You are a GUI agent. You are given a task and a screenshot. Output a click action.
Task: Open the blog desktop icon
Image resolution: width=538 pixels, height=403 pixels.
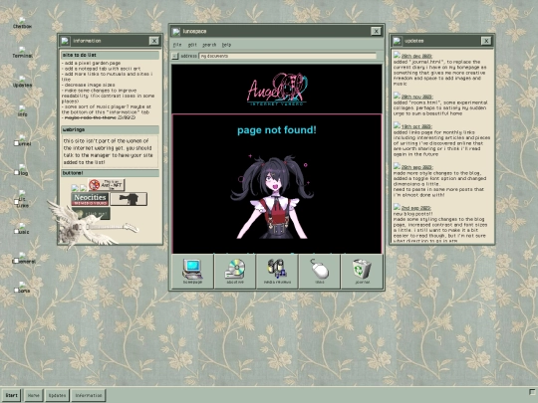coord(23,170)
